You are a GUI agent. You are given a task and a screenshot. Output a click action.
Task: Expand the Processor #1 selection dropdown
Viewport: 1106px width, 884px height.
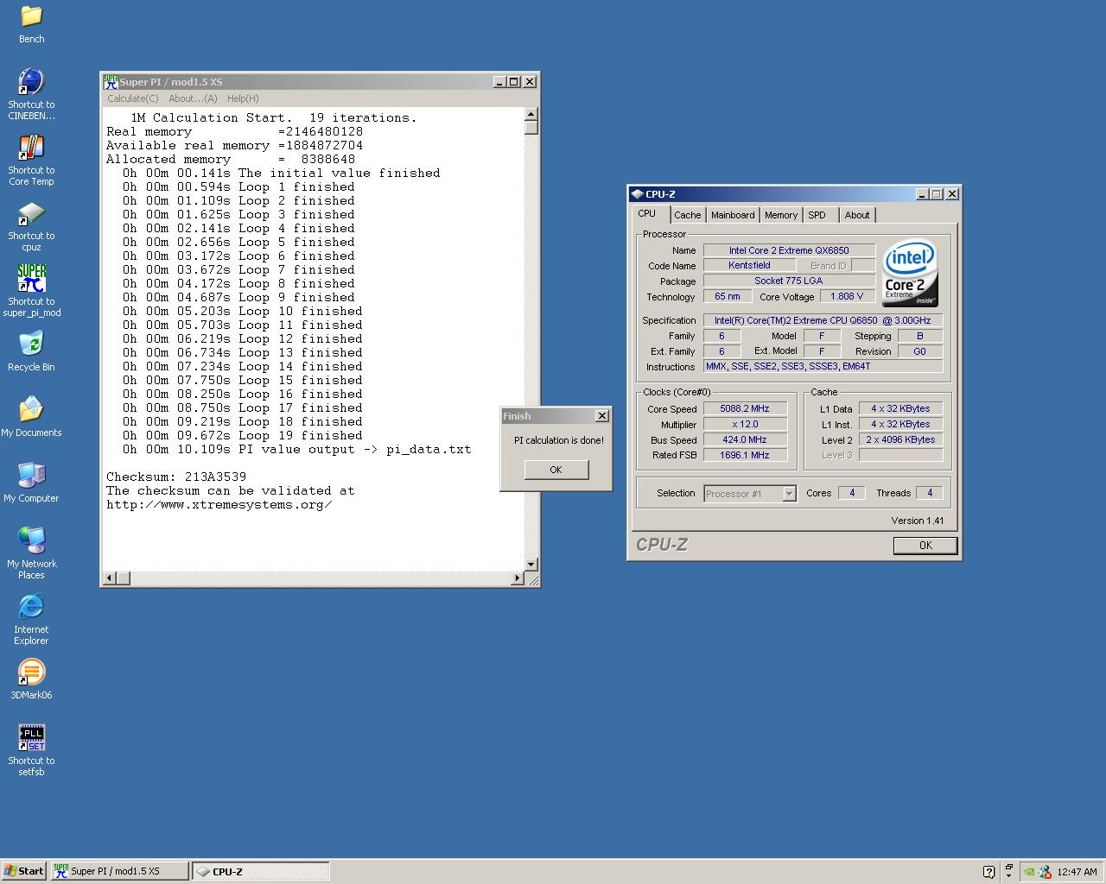(789, 494)
